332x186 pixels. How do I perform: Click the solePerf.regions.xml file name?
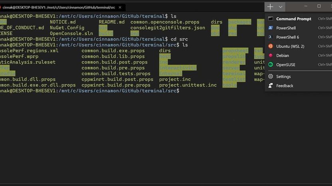(x=29, y=50)
